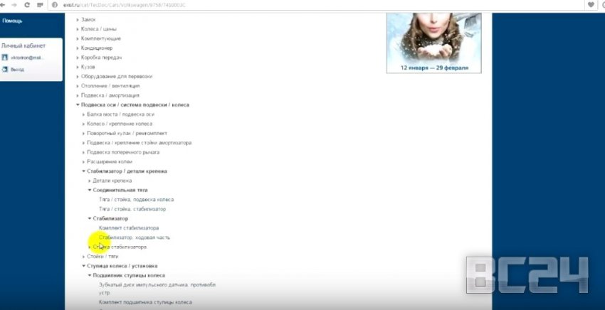Click the site info icon before URL

pos(54,5)
